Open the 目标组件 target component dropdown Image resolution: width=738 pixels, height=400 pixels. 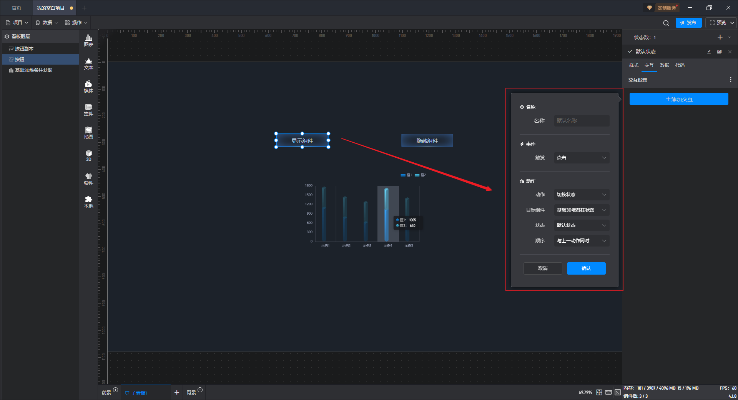click(581, 210)
